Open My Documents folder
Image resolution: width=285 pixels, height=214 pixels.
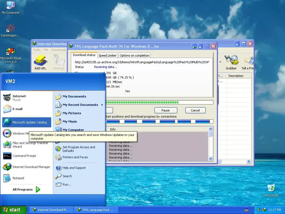[79, 96]
